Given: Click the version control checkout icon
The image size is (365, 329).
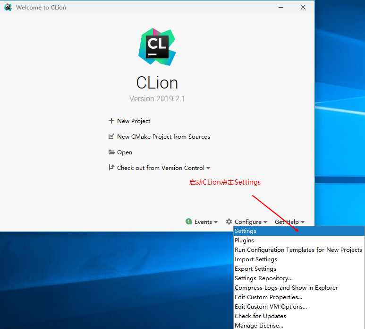Looking at the screenshot, I should [111, 168].
